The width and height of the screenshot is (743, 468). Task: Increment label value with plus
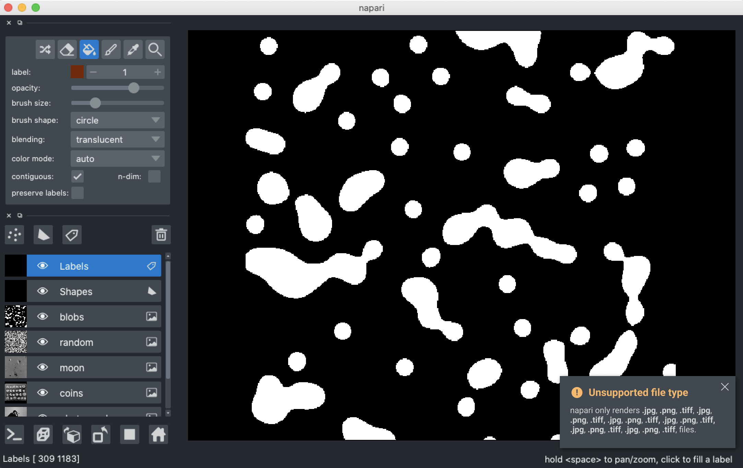pyautogui.click(x=158, y=72)
